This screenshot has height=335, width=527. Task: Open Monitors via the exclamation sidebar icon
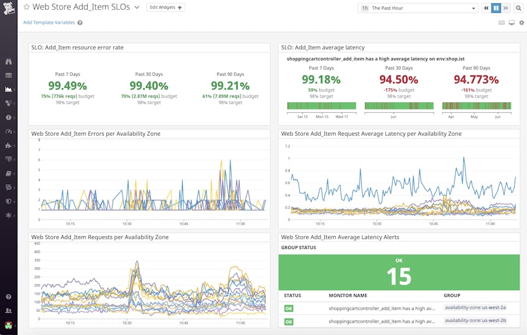pos(9,118)
